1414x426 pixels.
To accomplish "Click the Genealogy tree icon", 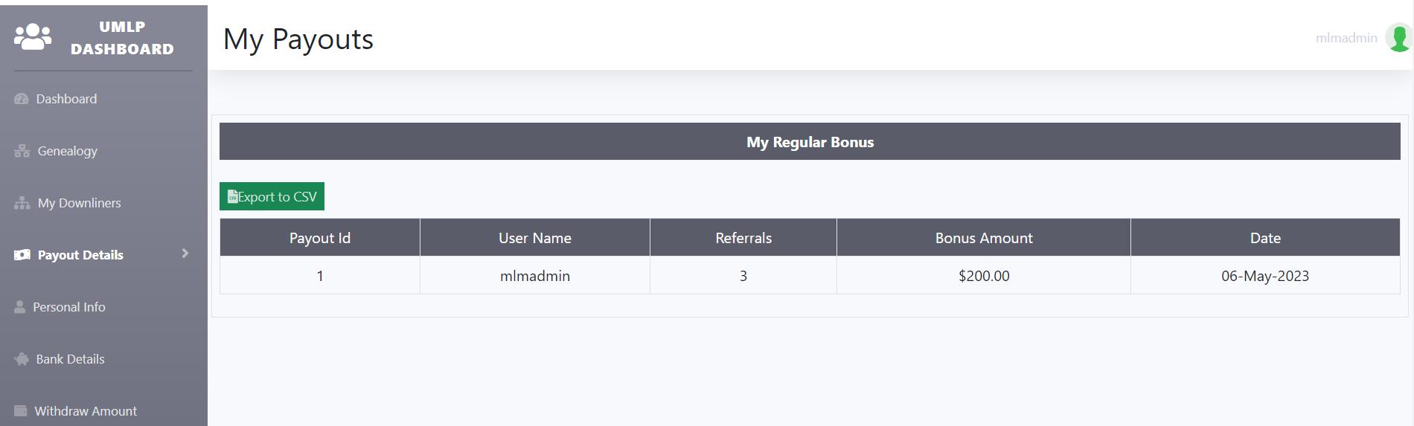I will point(22,151).
